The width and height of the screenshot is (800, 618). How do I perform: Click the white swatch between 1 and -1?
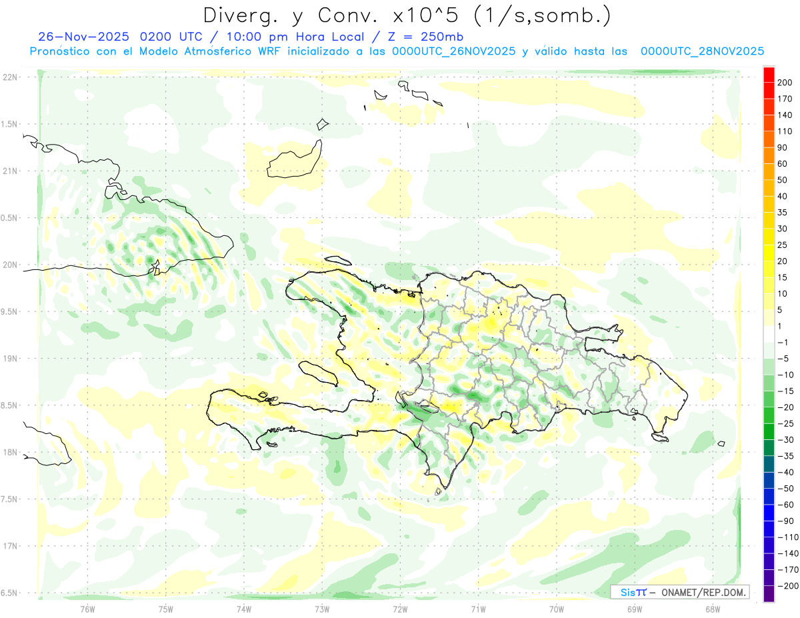click(x=769, y=335)
